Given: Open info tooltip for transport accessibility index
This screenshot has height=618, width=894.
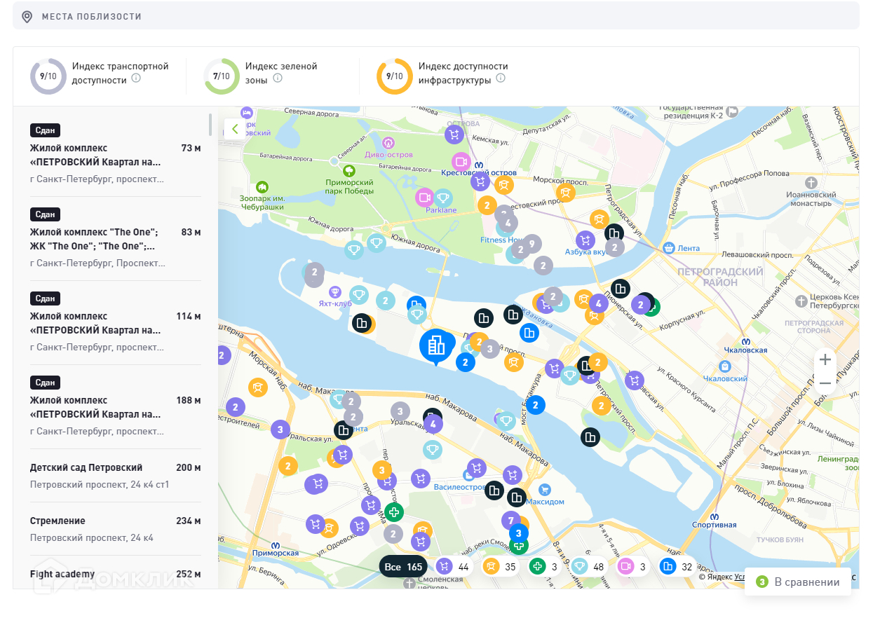Looking at the screenshot, I should (136, 78).
